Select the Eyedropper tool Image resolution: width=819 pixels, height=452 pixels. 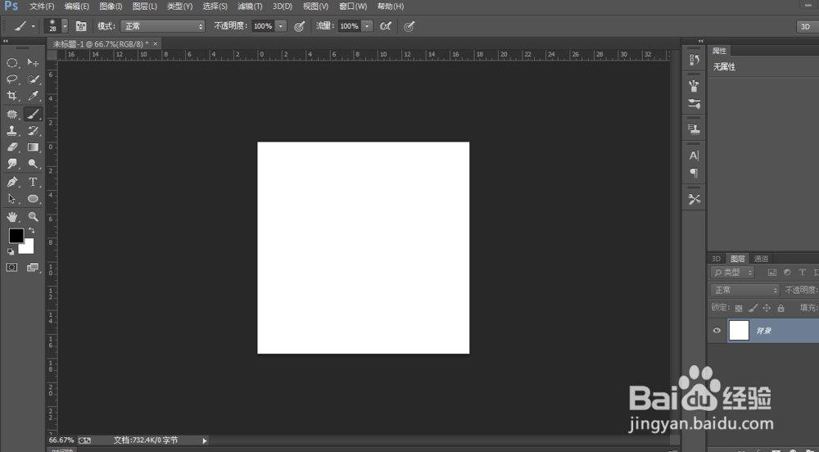pyautogui.click(x=33, y=96)
